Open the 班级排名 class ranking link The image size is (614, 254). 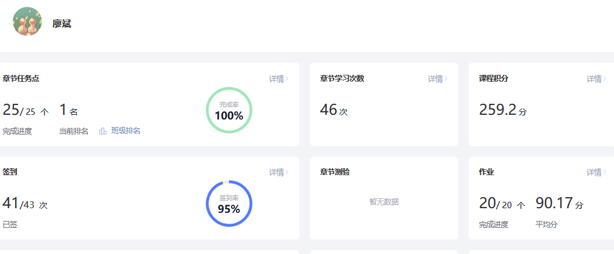click(126, 131)
